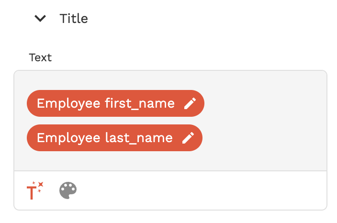Choose text color via the palette button

click(x=68, y=190)
